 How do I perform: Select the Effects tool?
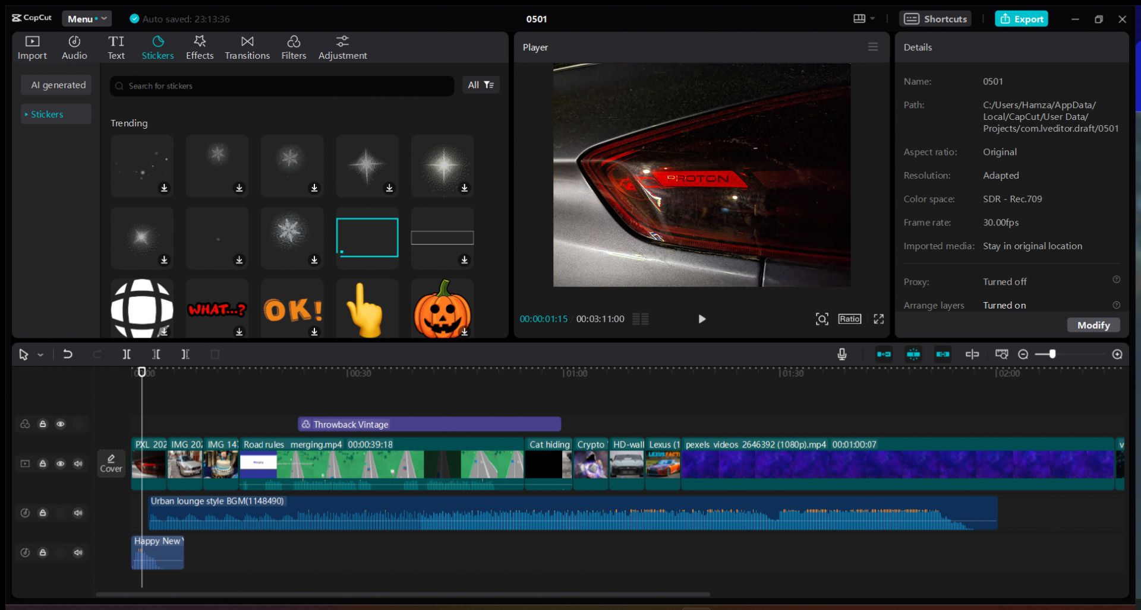[x=200, y=47]
